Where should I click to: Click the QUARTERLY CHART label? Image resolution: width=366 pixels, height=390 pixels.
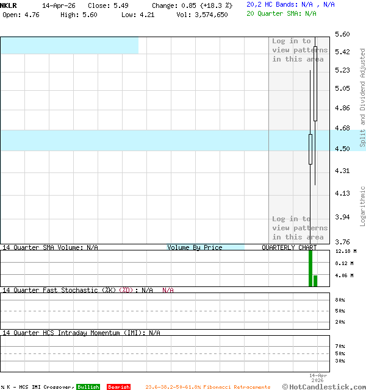click(289, 247)
